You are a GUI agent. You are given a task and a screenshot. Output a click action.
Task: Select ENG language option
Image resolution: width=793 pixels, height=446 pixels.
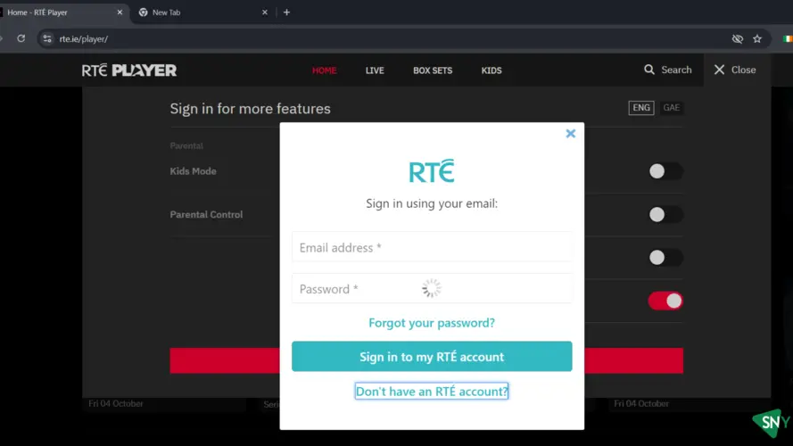641,108
